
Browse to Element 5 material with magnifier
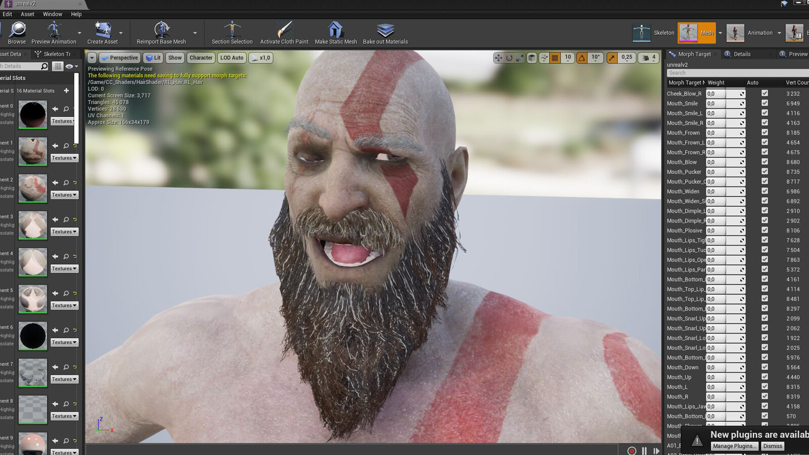point(66,293)
